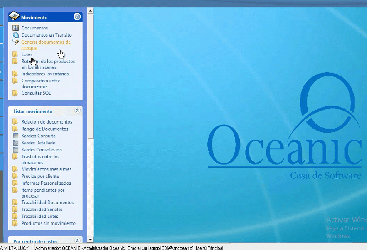The image size is (367, 250).
Task: Open Rango de Documentos listing
Action: 44,129
